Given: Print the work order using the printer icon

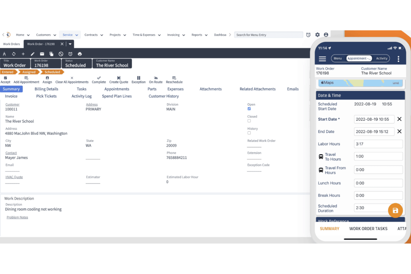Looking at the screenshot, I should coord(80,54).
